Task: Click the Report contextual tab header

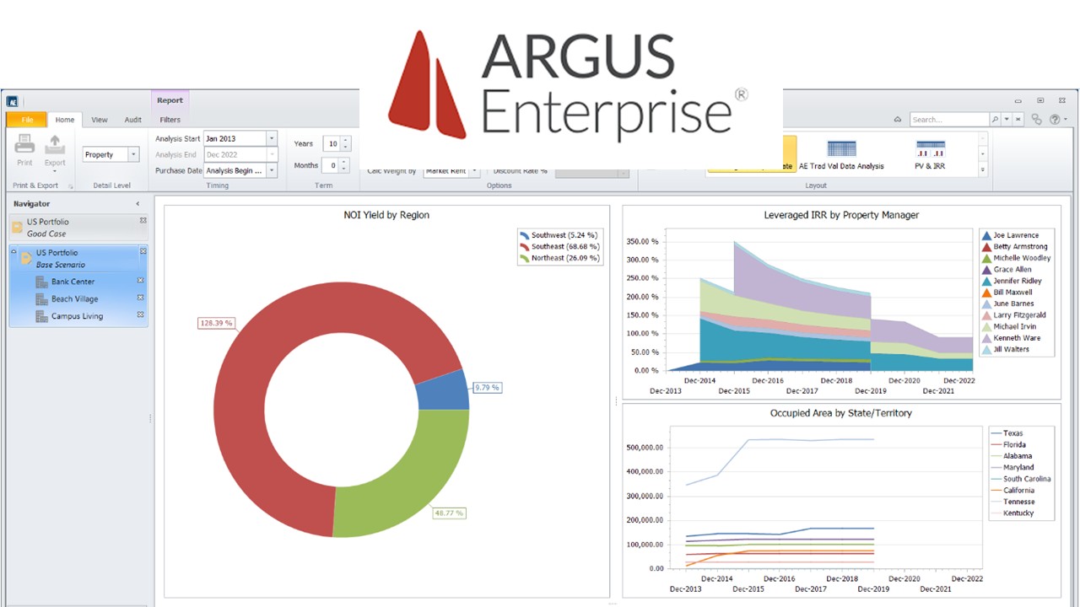Action: (x=170, y=100)
